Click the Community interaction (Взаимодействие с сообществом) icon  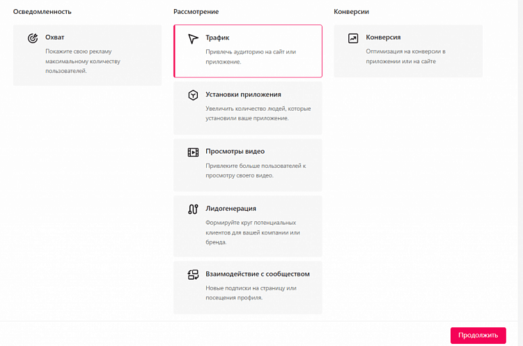click(193, 274)
